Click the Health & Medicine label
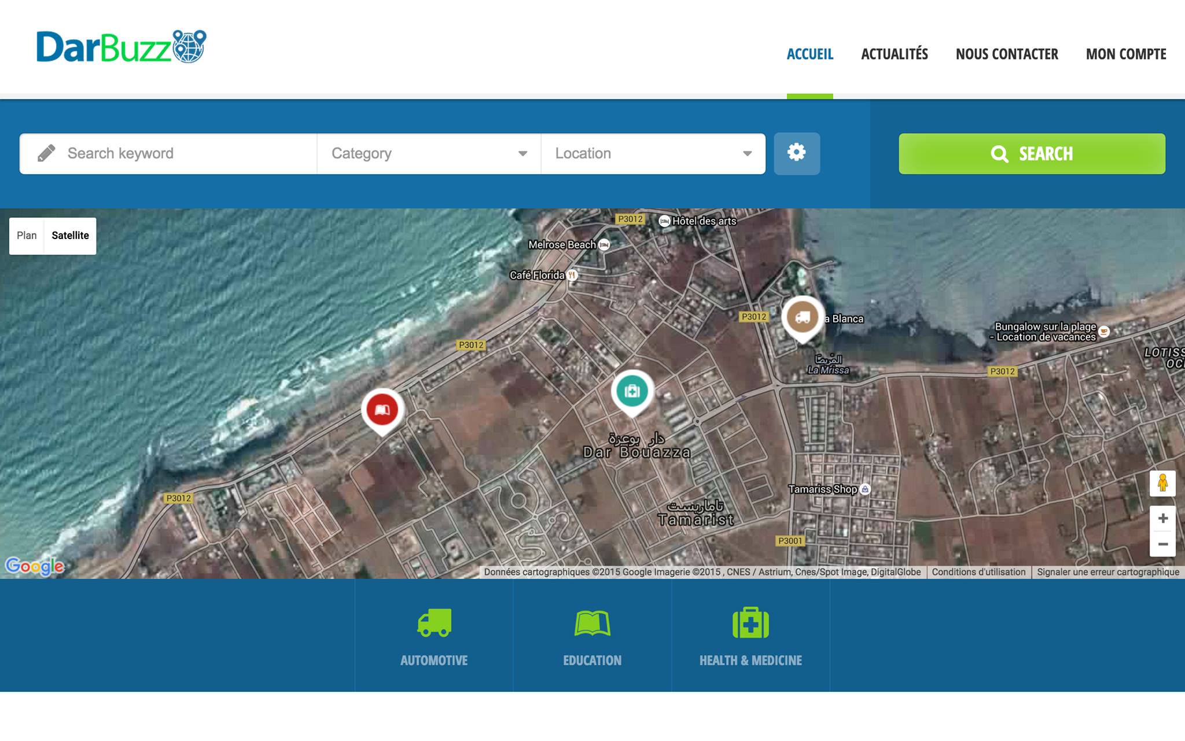Image resolution: width=1185 pixels, height=741 pixels. pos(750,661)
